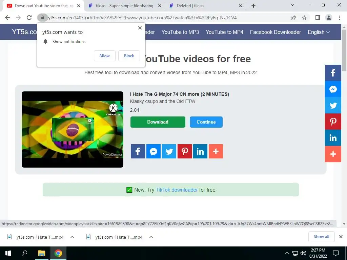The width and height of the screenshot is (347, 260).
Task: Allow notifications from yt5s.com
Action: pyautogui.click(x=104, y=56)
